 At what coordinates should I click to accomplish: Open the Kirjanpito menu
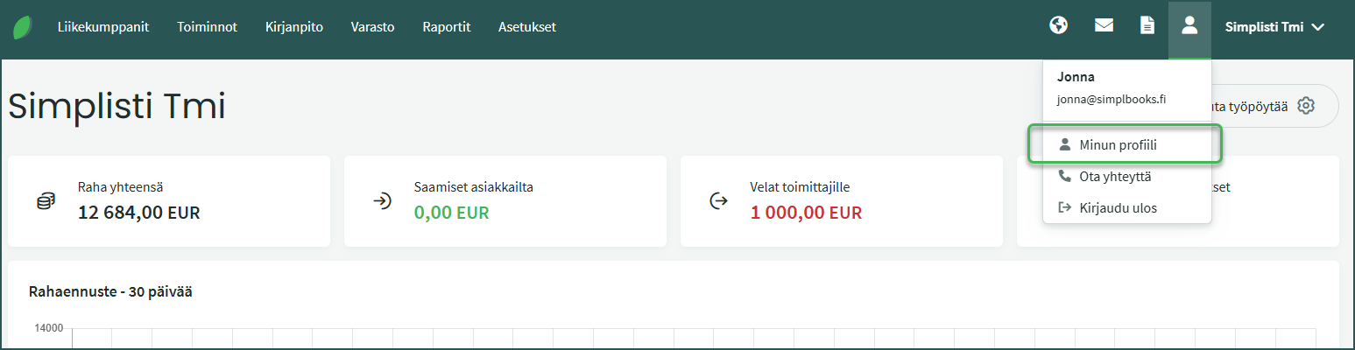[x=294, y=27]
